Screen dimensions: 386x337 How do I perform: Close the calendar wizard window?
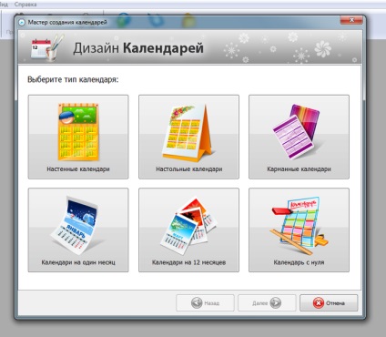[351, 20]
